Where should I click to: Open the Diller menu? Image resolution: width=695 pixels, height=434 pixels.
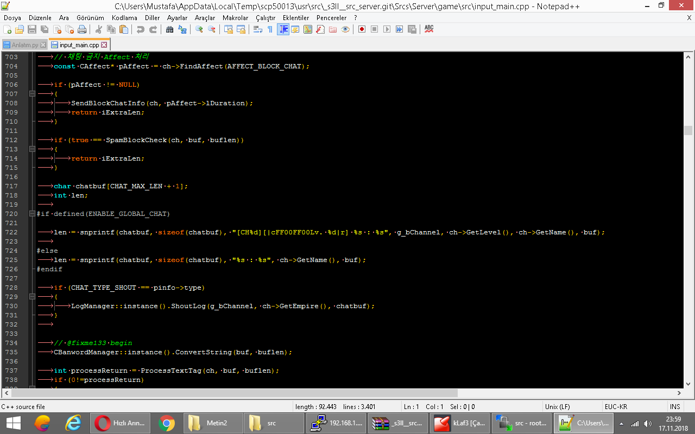point(153,18)
